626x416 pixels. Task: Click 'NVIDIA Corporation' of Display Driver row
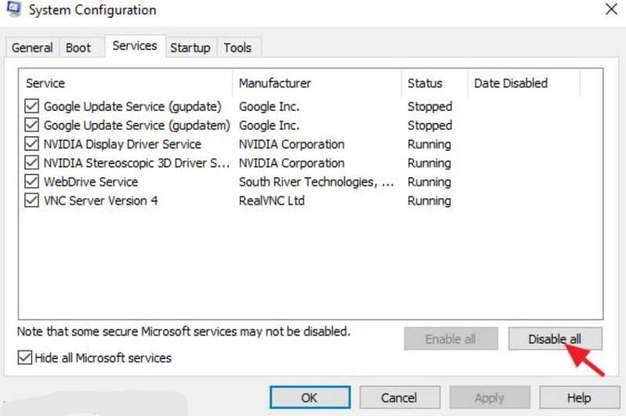[291, 144]
